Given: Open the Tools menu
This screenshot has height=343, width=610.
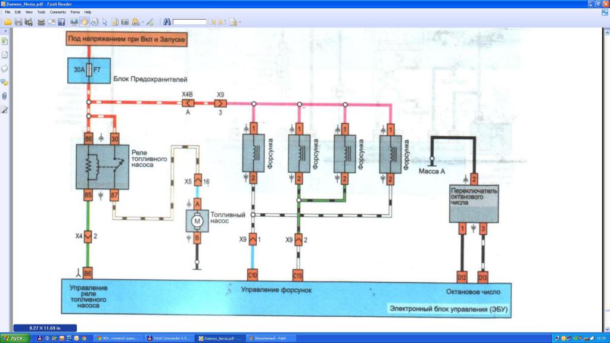Looking at the screenshot, I should [41, 12].
